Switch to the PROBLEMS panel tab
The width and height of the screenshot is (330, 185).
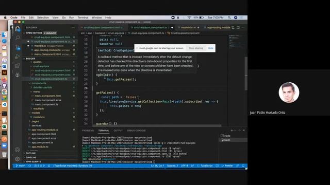click(x=88, y=131)
